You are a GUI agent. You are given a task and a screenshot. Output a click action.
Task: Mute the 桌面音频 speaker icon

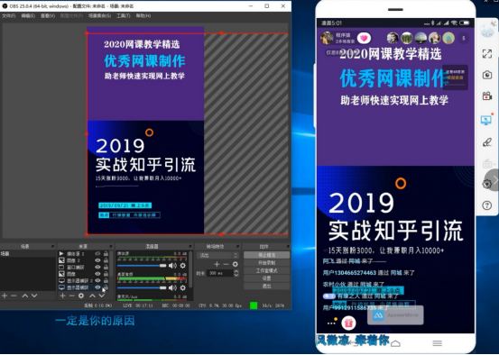[x=172, y=287]
